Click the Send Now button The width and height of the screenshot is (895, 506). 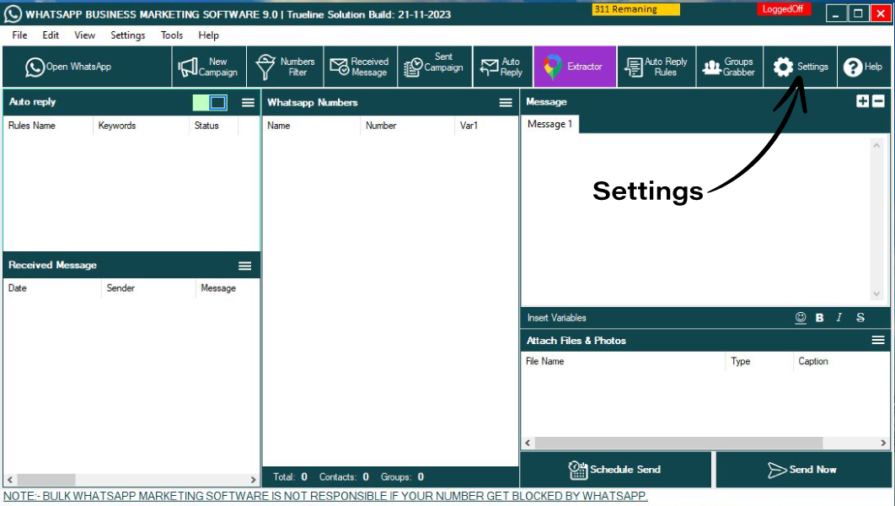(803, 470)
